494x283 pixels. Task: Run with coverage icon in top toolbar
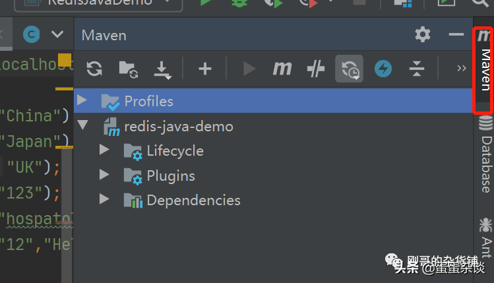pos(273,3)
